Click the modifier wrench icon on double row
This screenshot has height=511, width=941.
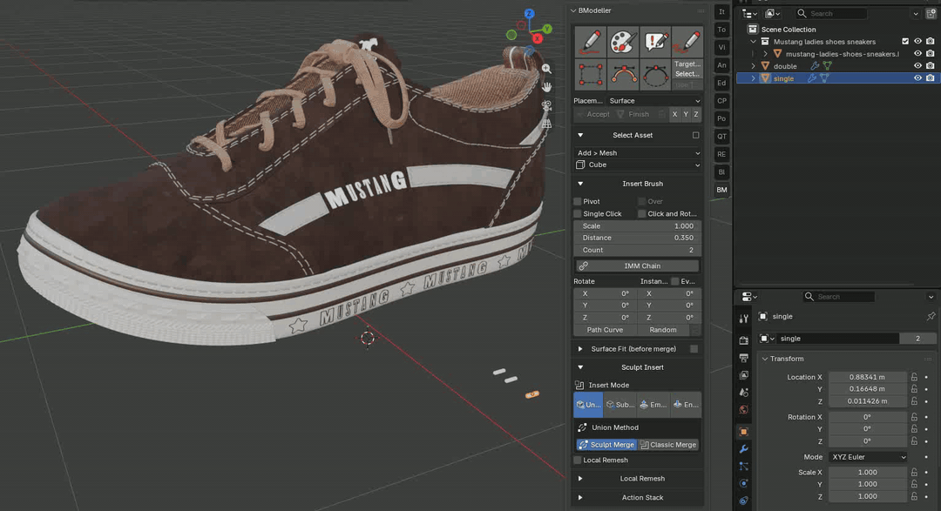point(815,66)
